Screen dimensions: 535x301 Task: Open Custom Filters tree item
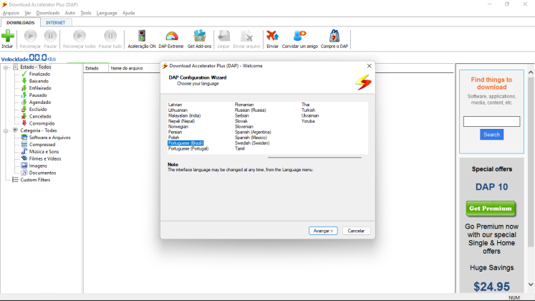[35, 180]
